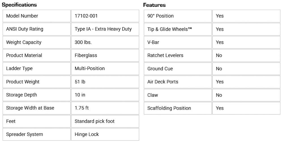The height and width of the screenshot is (143, 283).
Task: Click the Yes value beside Air Deck Ports
Action: point(220,82)
